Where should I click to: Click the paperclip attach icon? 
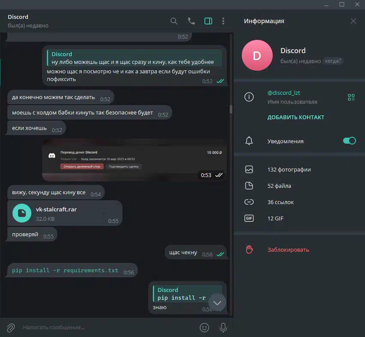pyautogui.click(x=11, y=328)
